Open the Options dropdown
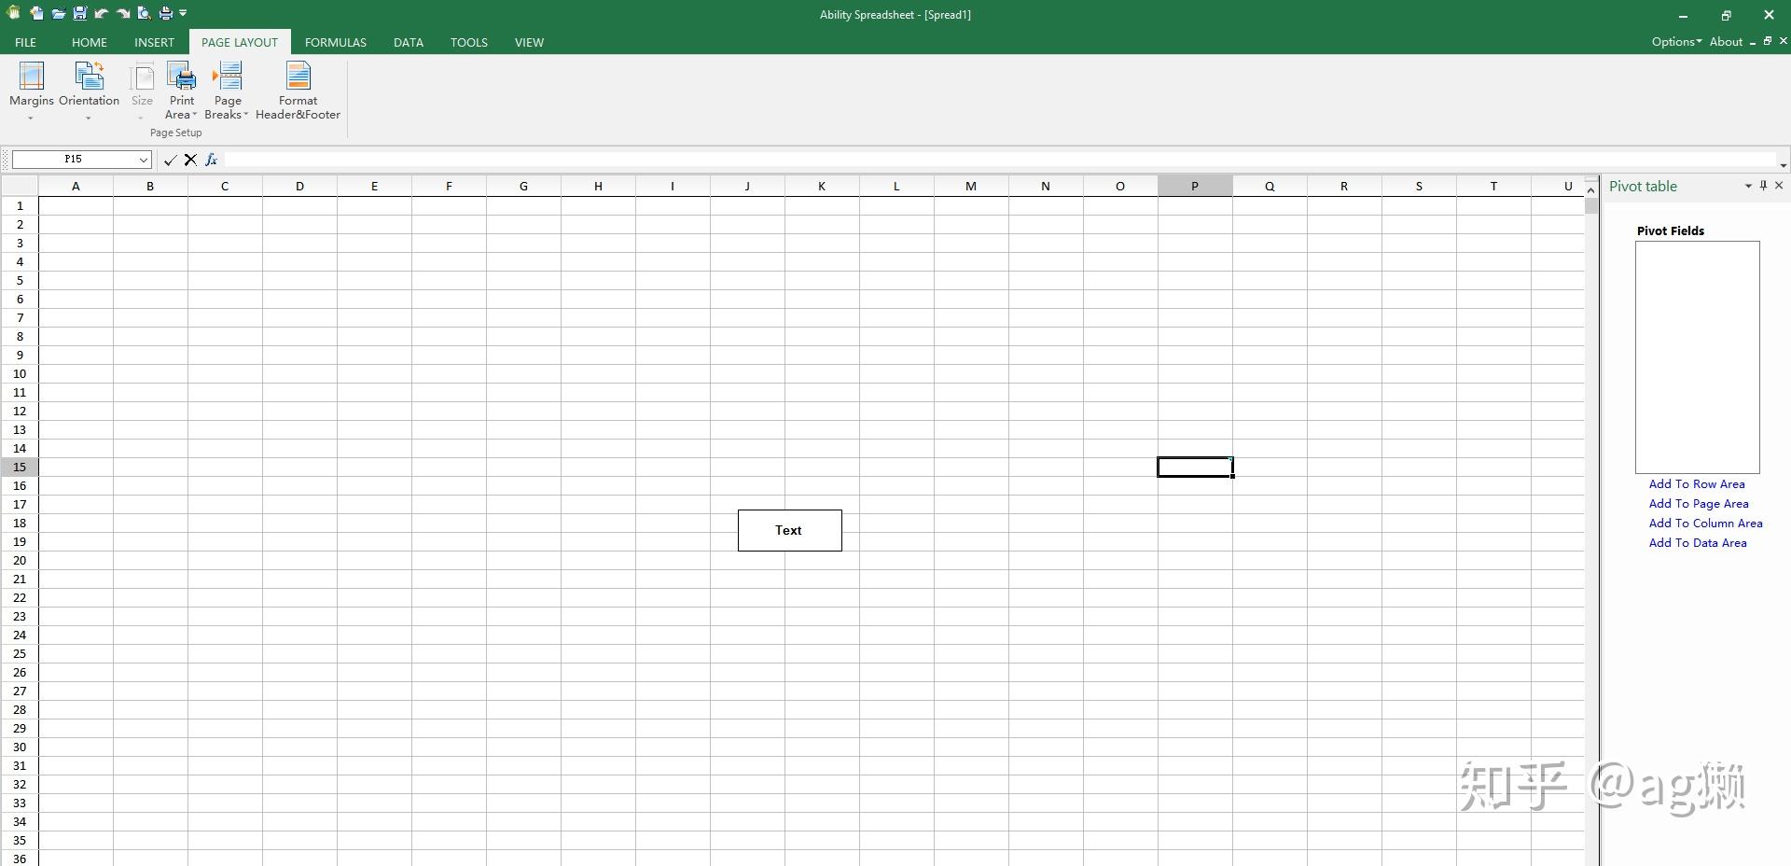Image resolution: width=1791 pixels, height=866 pixels. (x=1676, y=41)
